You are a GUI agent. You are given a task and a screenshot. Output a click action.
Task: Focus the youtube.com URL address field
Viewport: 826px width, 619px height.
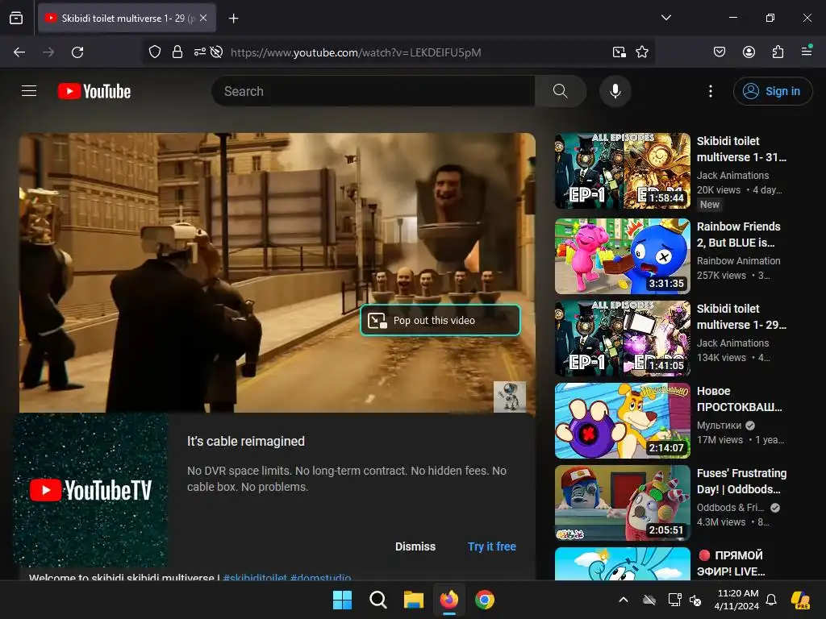point(356,52)
